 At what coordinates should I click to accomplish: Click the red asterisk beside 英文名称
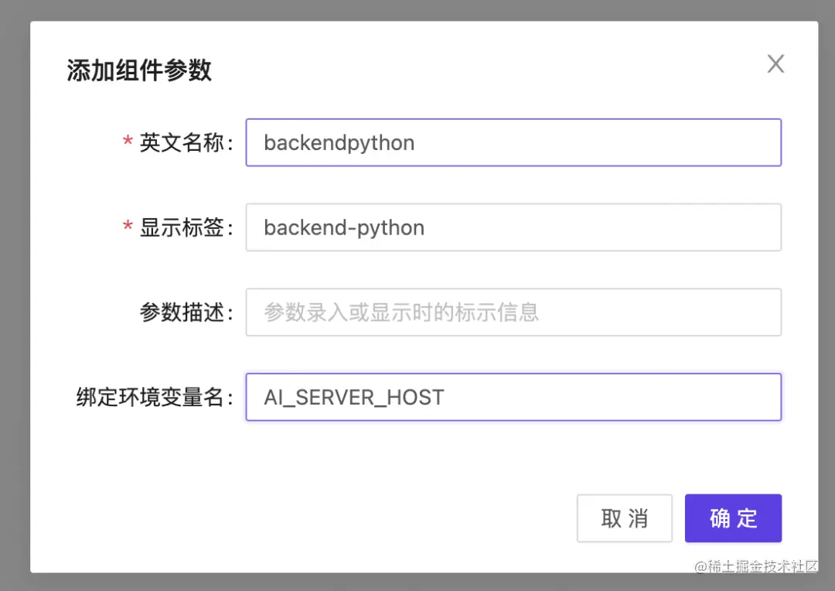pyautogui.click(x=128, y=143)
